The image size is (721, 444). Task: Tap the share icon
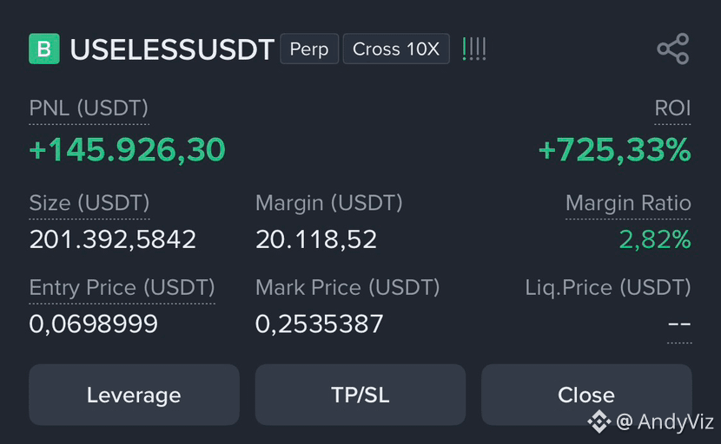[672, 49]
